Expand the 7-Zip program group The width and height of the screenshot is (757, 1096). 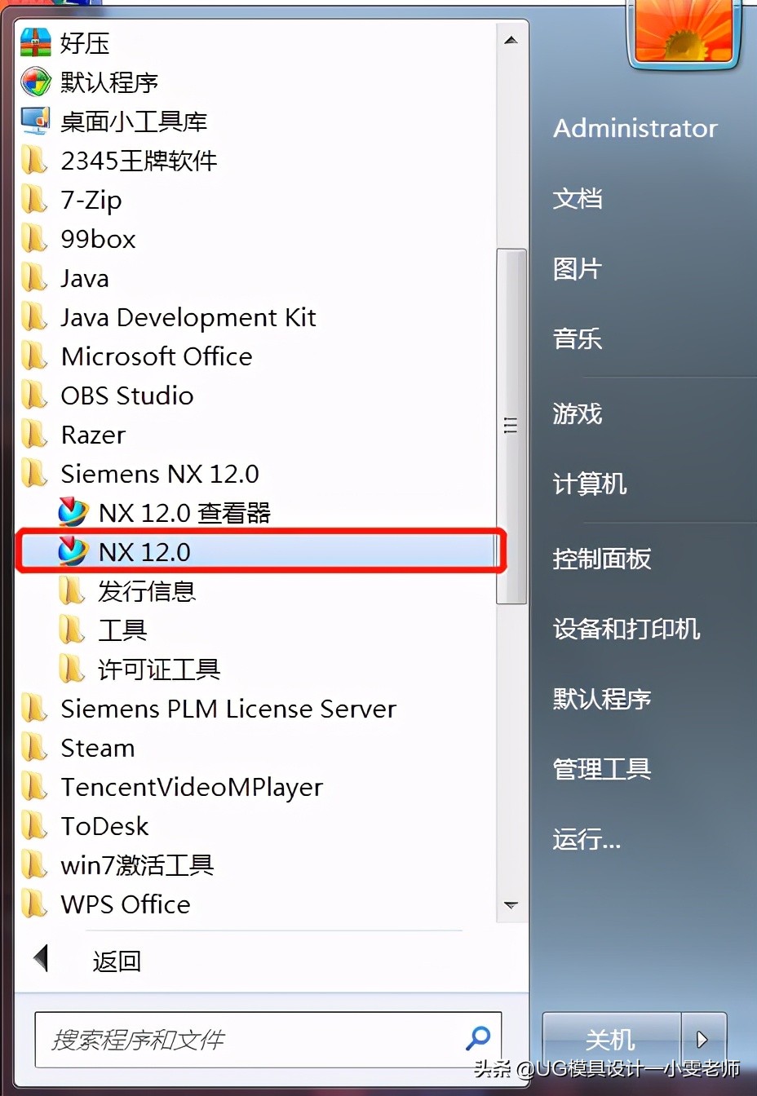pos(91,200)
